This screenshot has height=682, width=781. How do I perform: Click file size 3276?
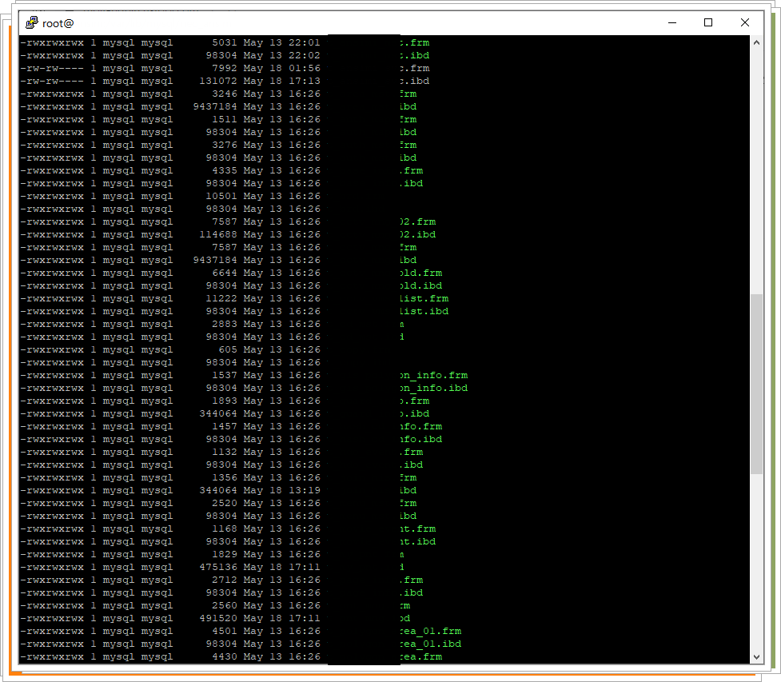(x=225, y=145)
